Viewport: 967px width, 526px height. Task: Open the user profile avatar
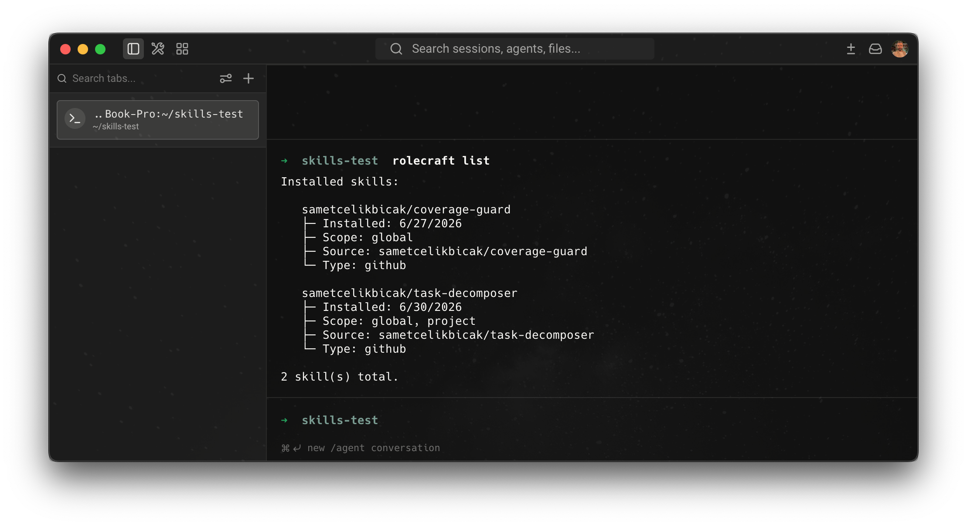tap(900, 49)
